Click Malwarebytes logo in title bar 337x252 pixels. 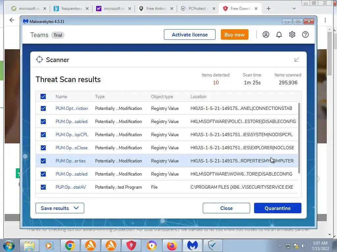pyautogui.click(x=26, y=21)
